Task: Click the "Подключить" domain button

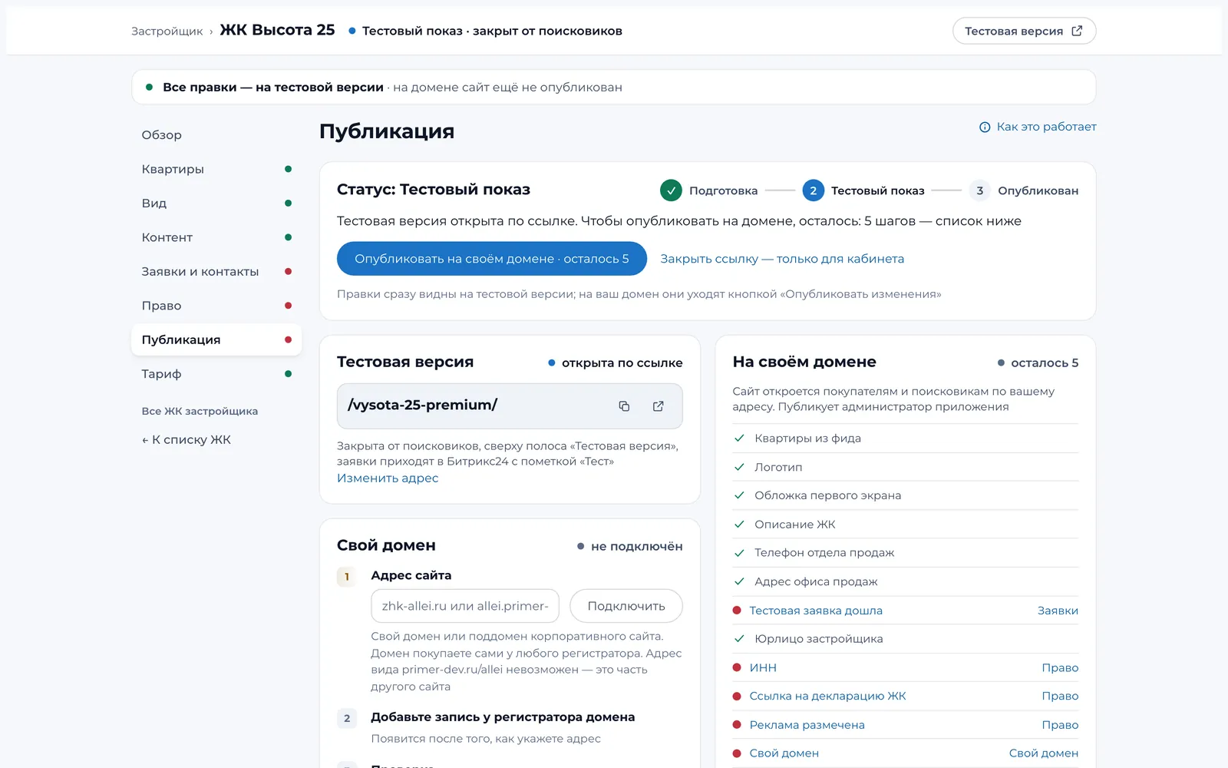Action: (x=626, y=606)
